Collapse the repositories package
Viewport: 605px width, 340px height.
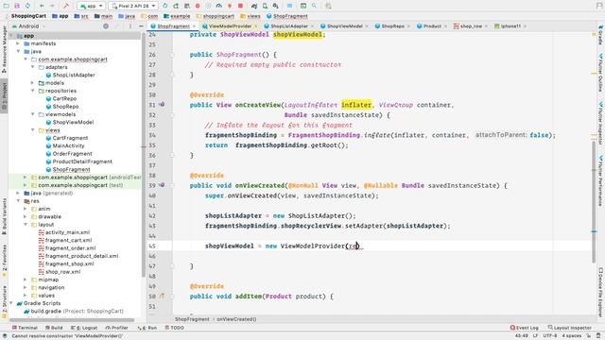pyautogui.click(x=33, y=91)
